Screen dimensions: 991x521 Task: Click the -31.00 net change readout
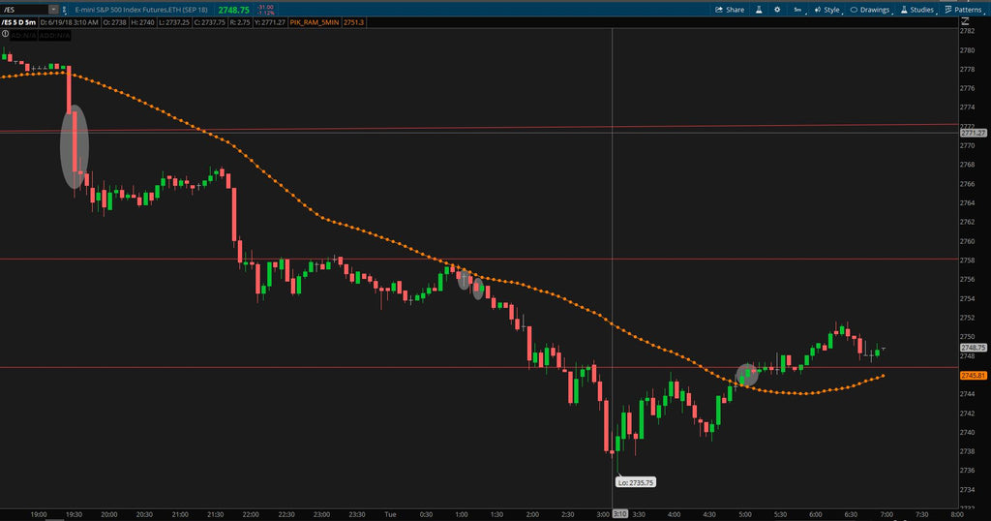pos(265,7)
